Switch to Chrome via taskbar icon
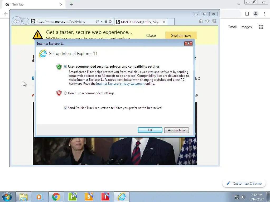 click(x=56, y=197)
